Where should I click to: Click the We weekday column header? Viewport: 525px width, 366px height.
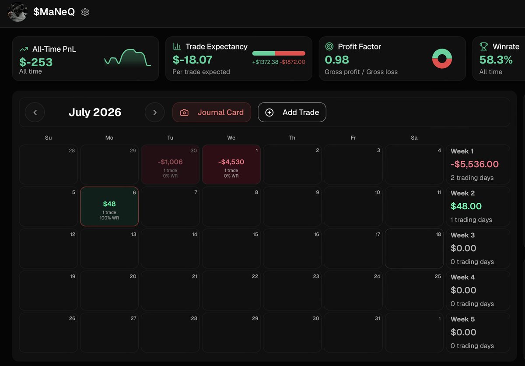pos(231,137)
